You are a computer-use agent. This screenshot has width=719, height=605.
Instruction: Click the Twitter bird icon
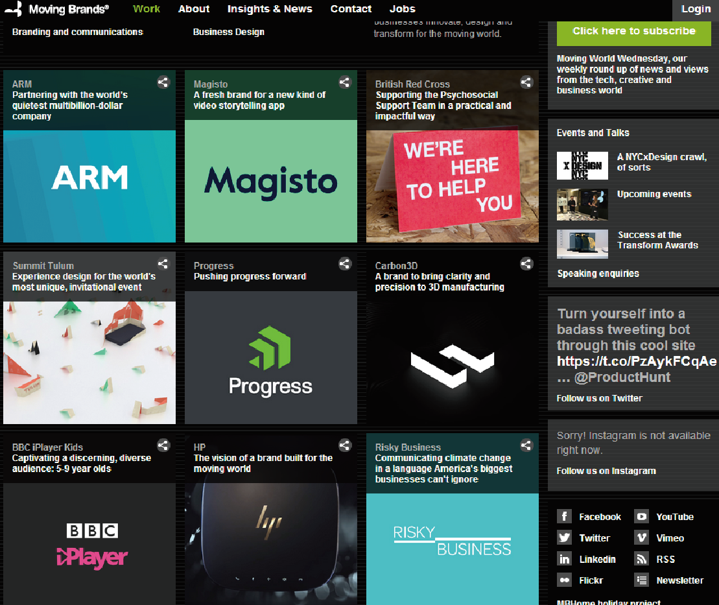(x=565, y=538)
